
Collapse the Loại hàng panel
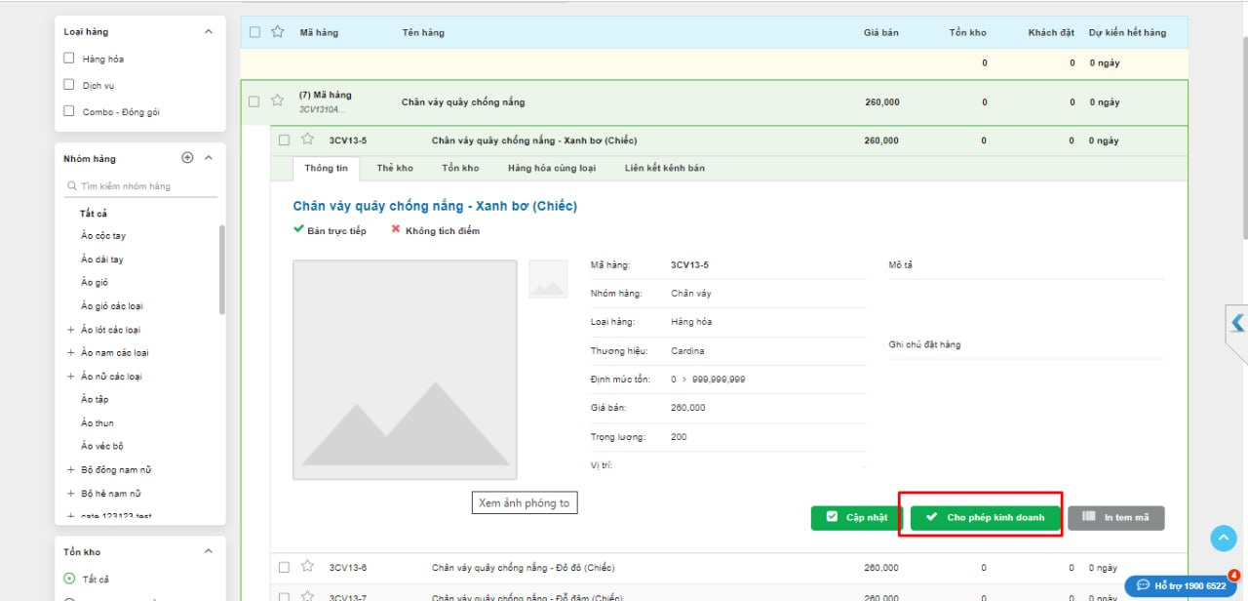pos(208,32)
